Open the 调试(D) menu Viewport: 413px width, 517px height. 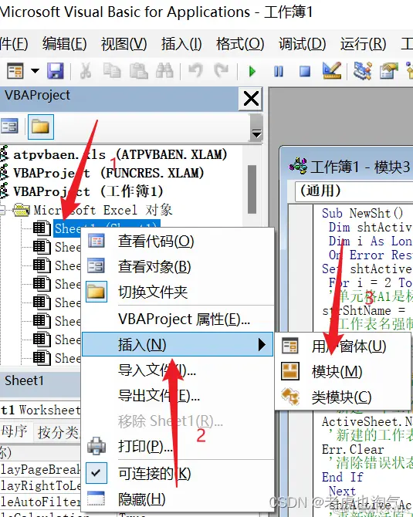pyautogui.click(x=302, y=44)
